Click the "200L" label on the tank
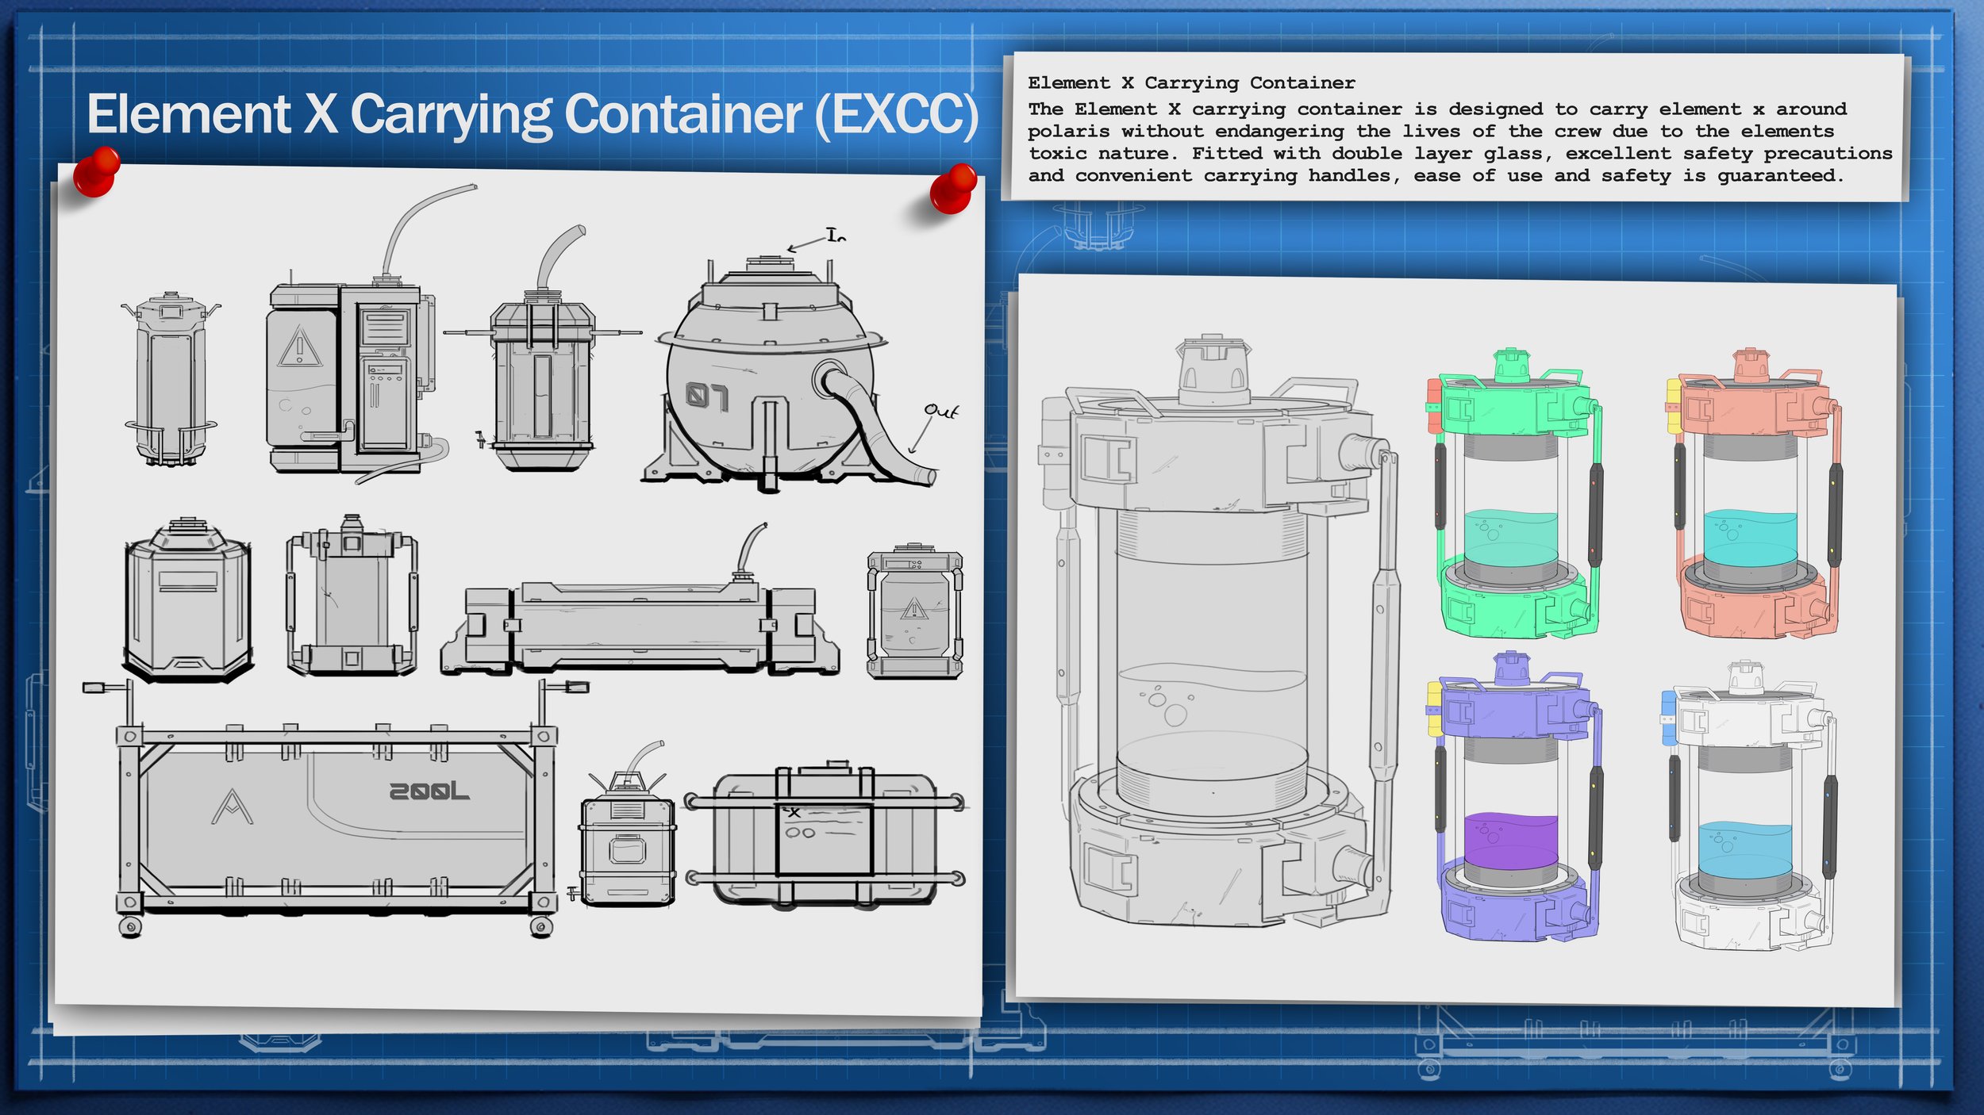 pyautogui.click(x=429, y=791)
